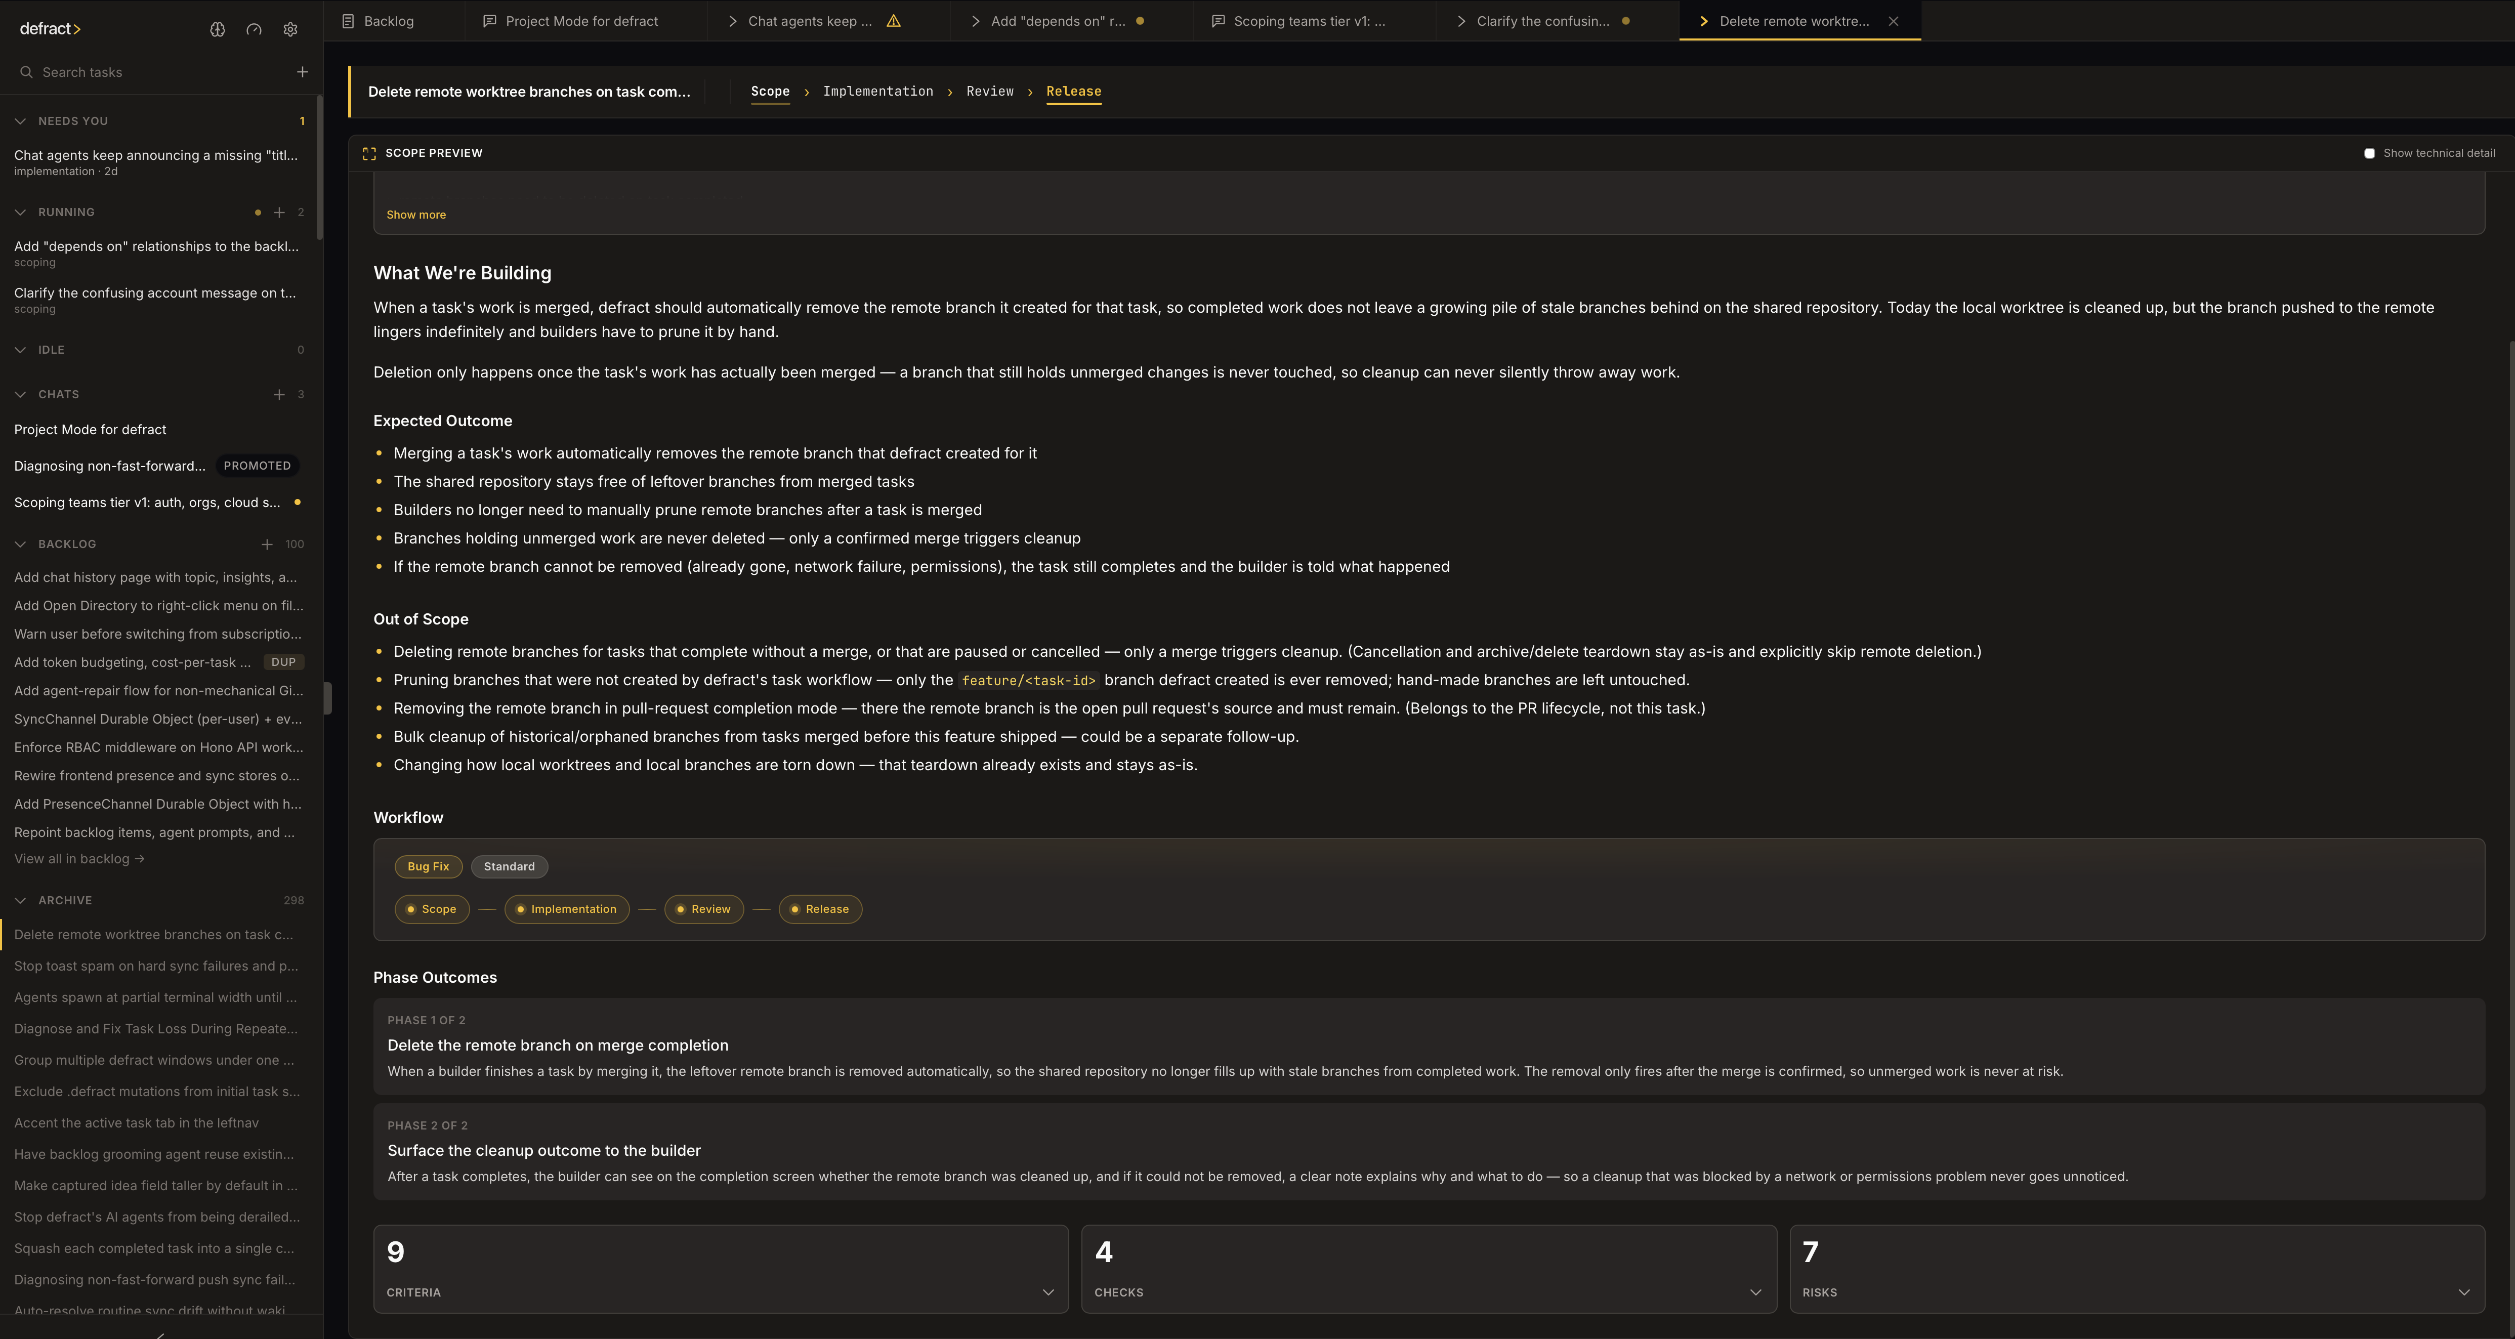Click the chat bubble icon on Scoping teams tab

[1219, 21]
